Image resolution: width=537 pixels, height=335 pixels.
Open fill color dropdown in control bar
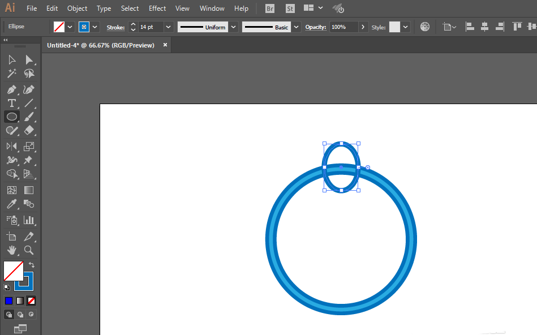point(70,27)
